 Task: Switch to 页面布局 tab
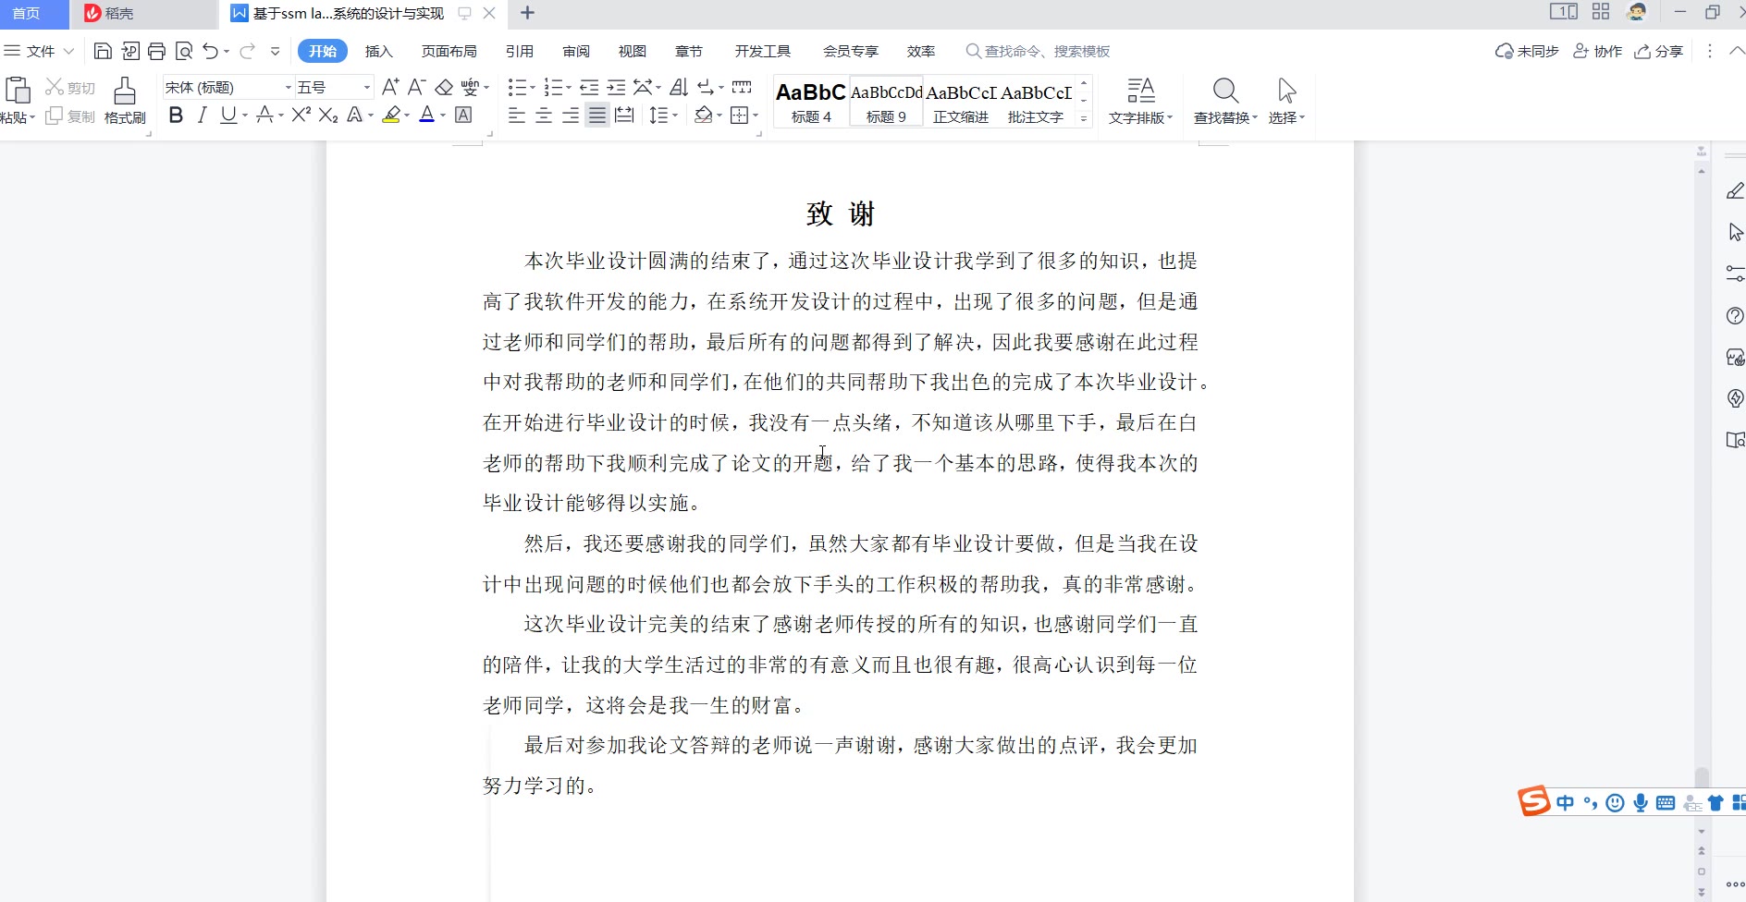(449, 51)
